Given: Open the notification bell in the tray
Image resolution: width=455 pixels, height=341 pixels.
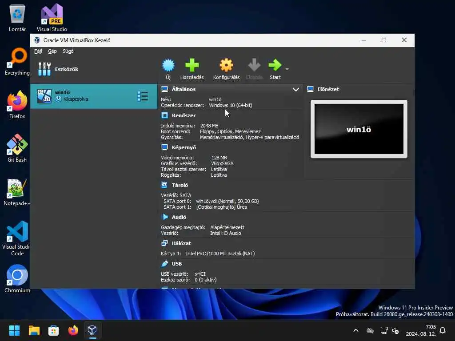Looking at the screenshot, I should (443, 330).
